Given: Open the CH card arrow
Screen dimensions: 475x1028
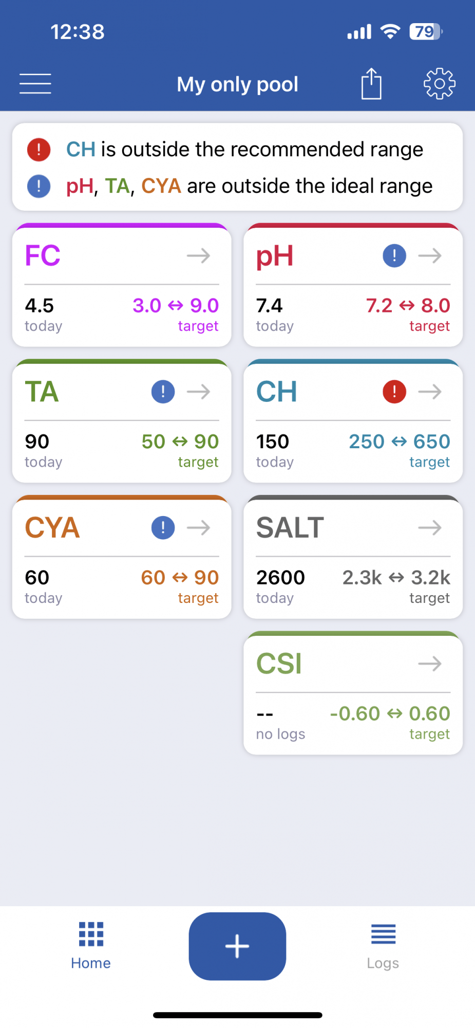Looking at the screenshot, I should point(430,392).
